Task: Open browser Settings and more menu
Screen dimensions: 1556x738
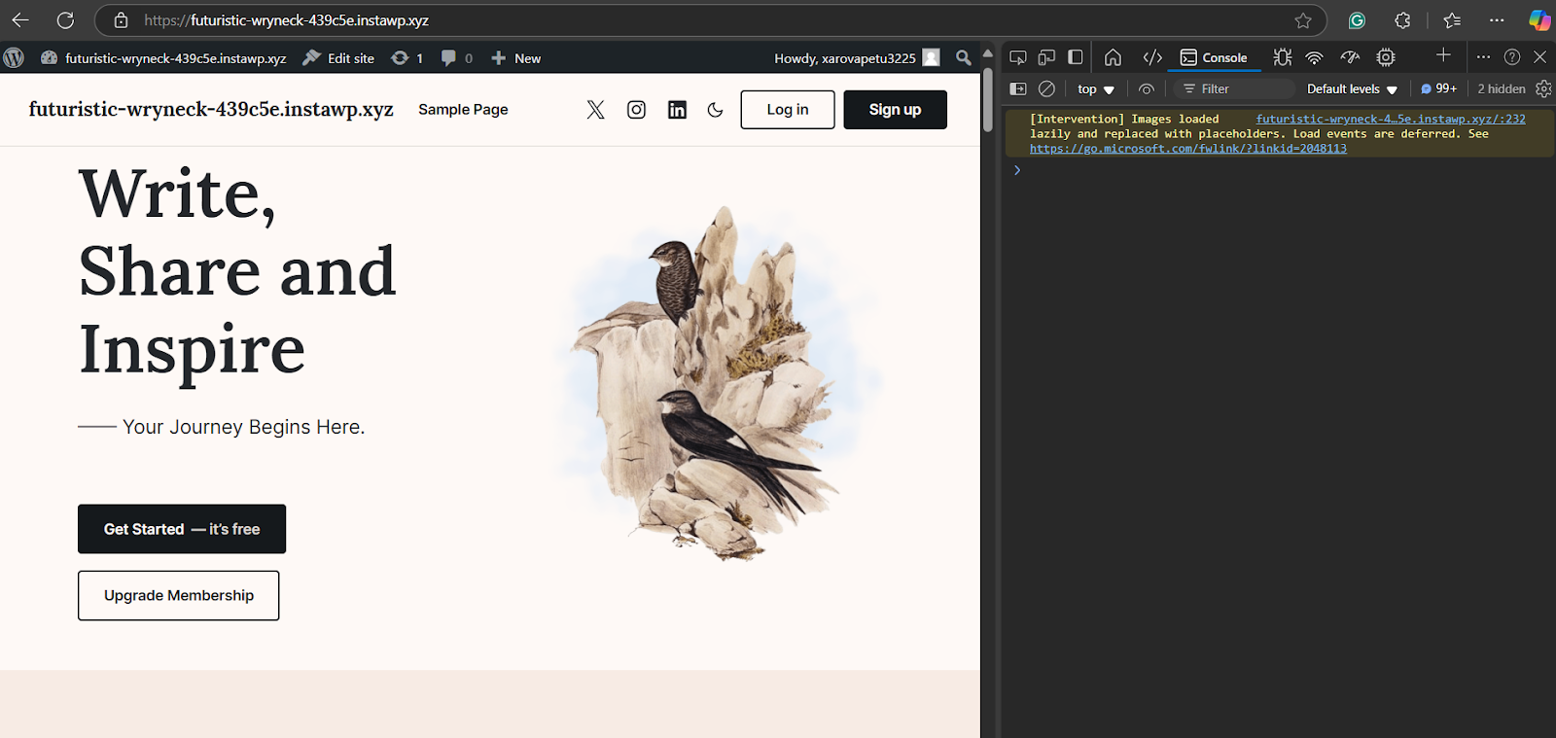Action: (x=1497, y=20)
